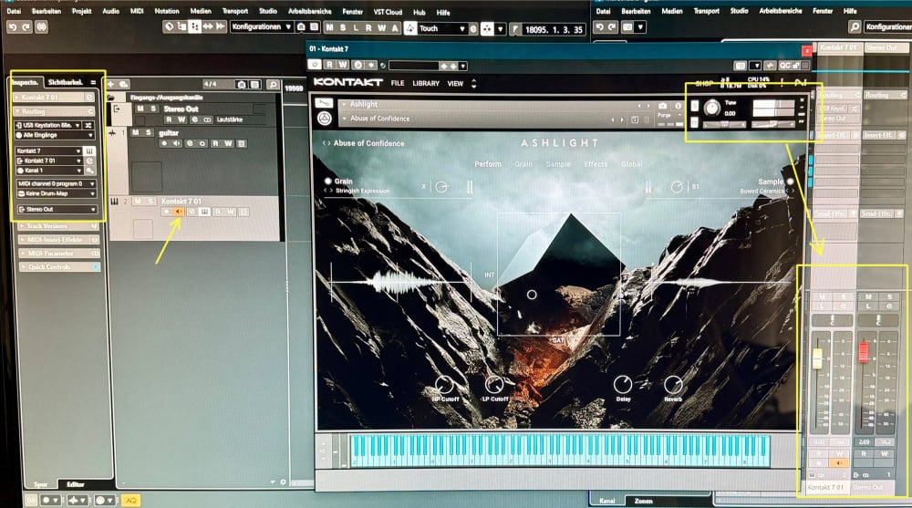Click the LP Cutoff knob in Ashlight
Image resolution: width=912 pixels, height=508 pixels.
tap(494, 385)
